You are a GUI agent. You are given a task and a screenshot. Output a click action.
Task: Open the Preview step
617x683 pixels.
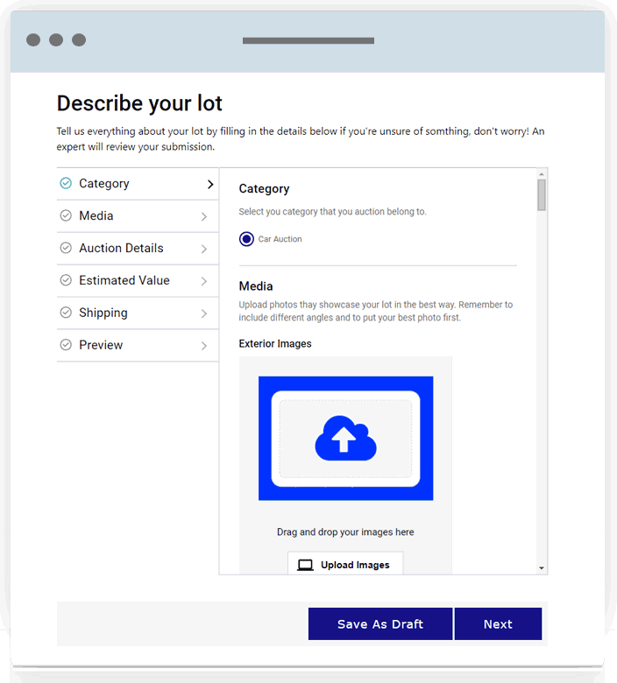(138, 345)
